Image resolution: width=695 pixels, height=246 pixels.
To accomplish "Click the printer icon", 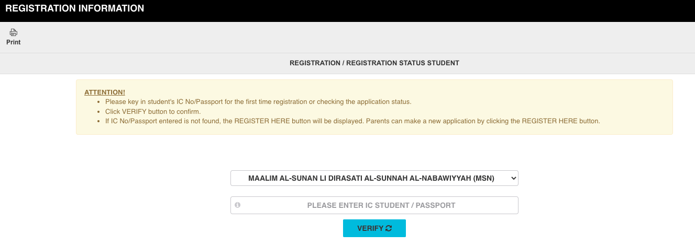I will coord(14,32).
